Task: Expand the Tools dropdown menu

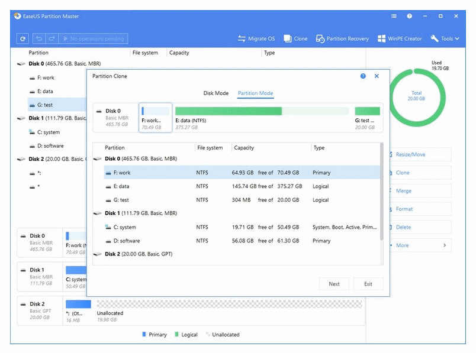Action: 445,39
